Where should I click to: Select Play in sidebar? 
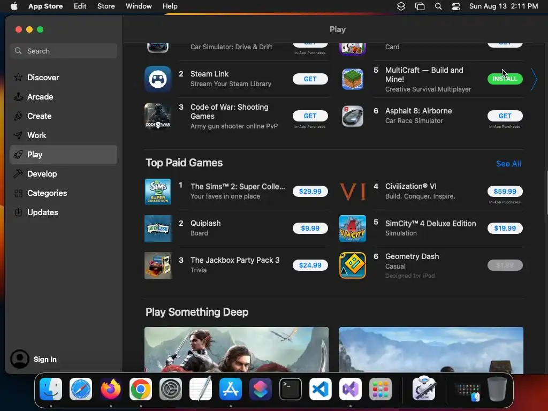(64, 155)
